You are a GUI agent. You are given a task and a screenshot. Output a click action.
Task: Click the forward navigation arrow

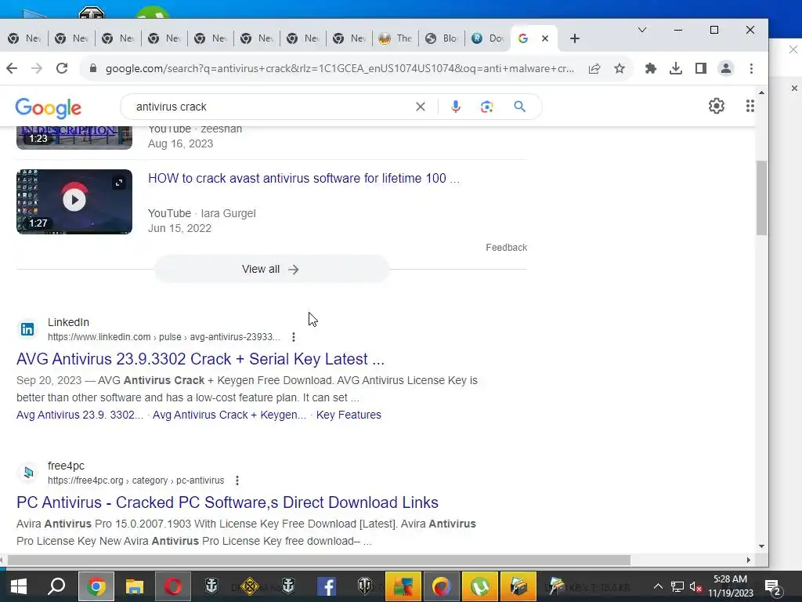pos(36,68)
